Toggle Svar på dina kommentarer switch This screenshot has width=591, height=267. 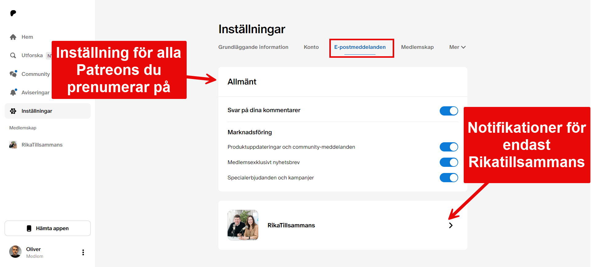click(x=449, y=111)
